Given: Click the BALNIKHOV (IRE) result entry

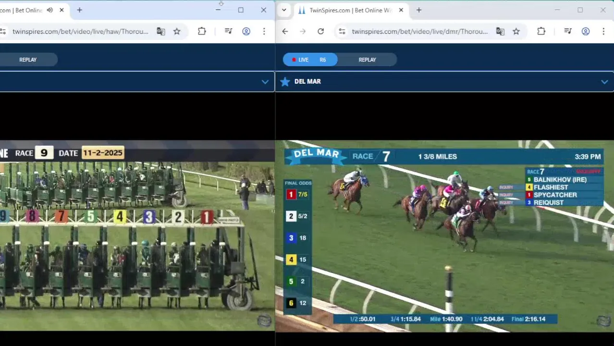Looking at the screenshot, I should [560, 180].
